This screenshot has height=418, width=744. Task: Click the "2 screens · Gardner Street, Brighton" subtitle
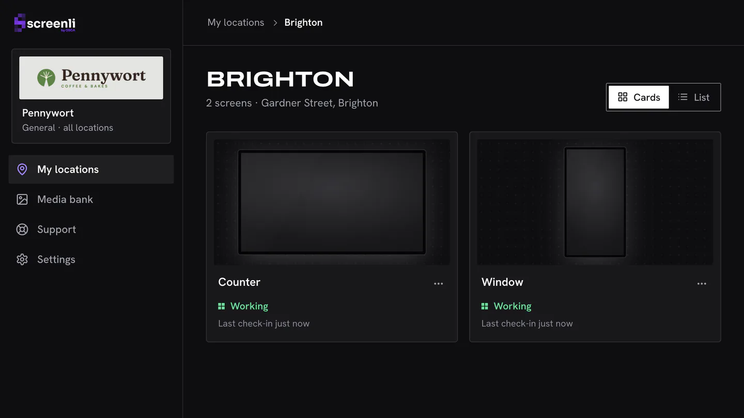tap(292, 103)
